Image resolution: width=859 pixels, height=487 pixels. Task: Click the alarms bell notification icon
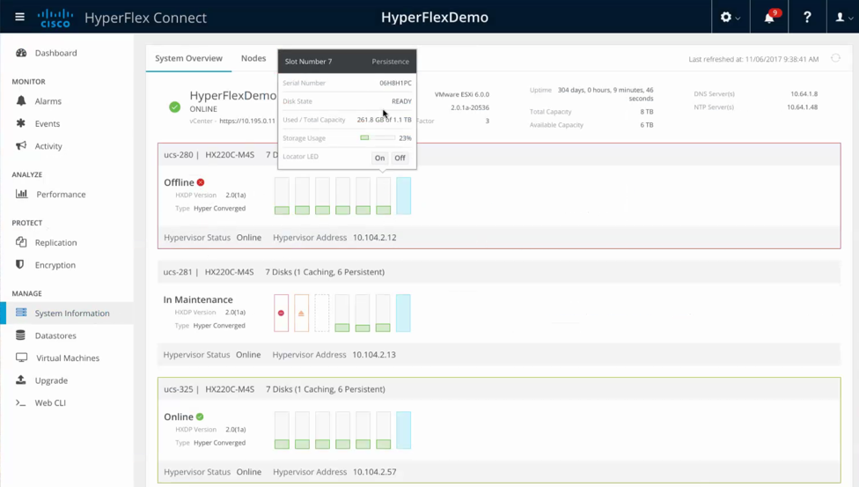coord(769,17)
